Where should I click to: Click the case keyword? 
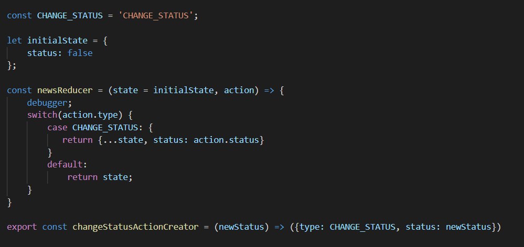point(57,128)
